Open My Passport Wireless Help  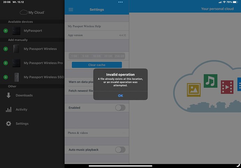(97, 26)
